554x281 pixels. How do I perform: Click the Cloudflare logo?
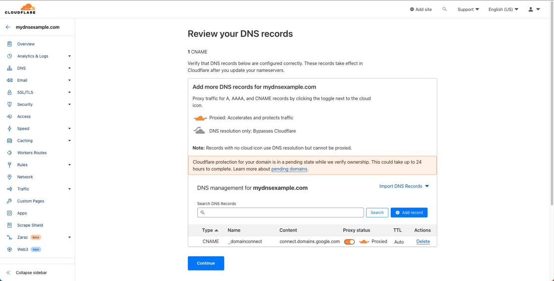[x=20, y=9]
